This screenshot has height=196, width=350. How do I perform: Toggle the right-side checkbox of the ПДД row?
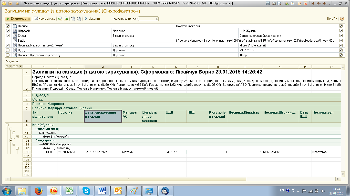click(341, 50)
